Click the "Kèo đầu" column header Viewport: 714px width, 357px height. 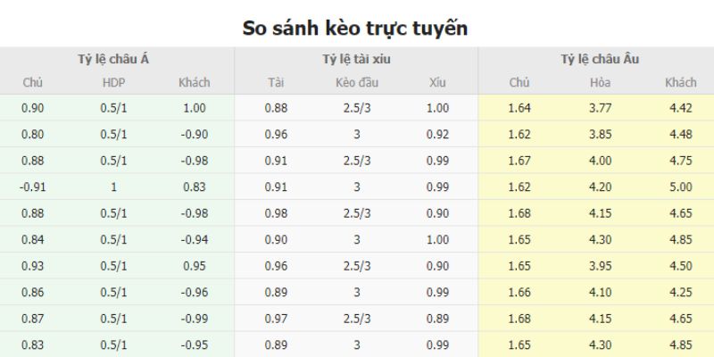click(356, 83)
